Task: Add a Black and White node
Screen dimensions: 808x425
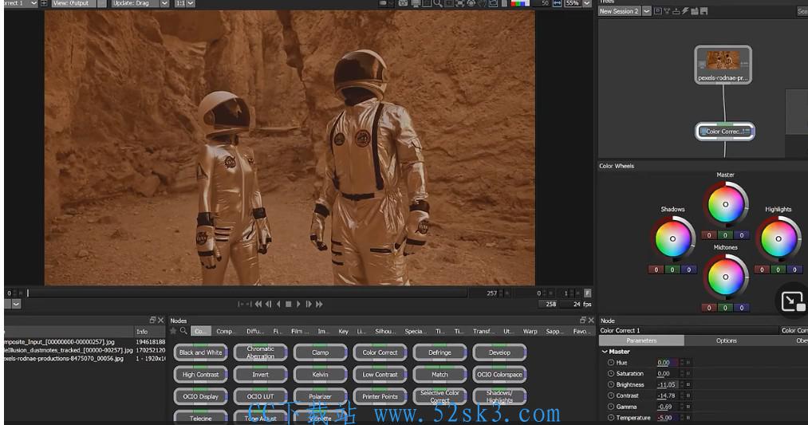Action: pyautogui.click(x=200, y=352)
